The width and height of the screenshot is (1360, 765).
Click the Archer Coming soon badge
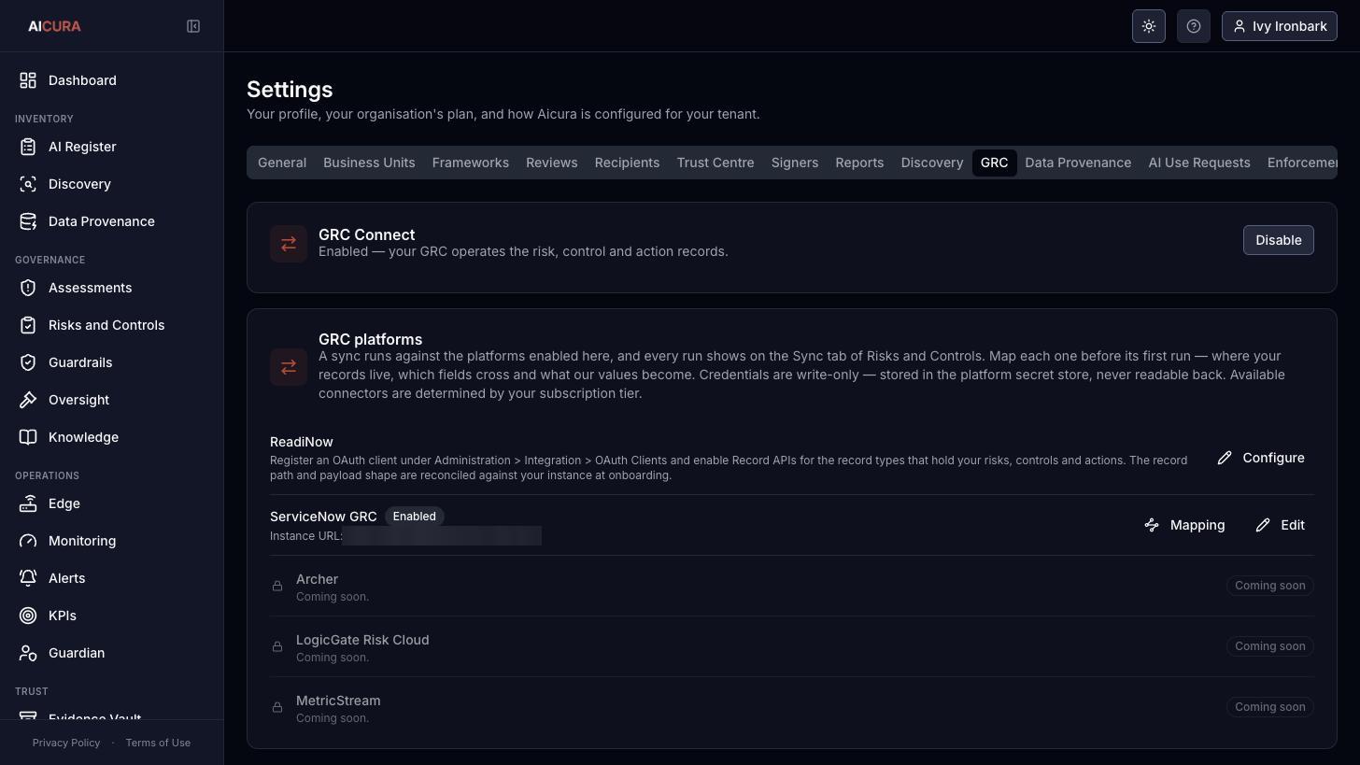coord(1270,586)
